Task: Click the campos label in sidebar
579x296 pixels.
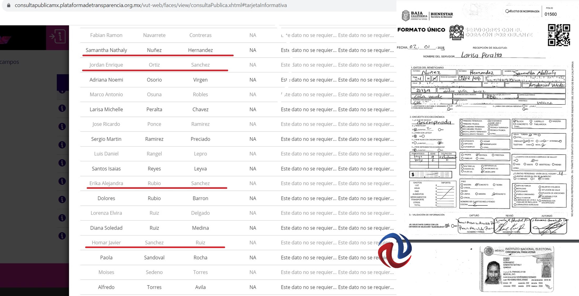Action: coord(9,62)
